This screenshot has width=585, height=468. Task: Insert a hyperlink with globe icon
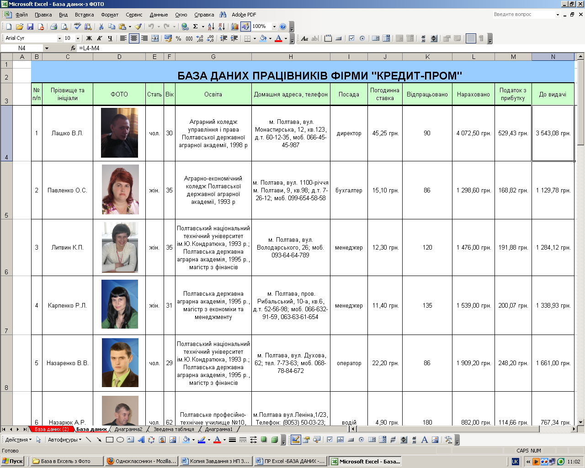[185, 27]
